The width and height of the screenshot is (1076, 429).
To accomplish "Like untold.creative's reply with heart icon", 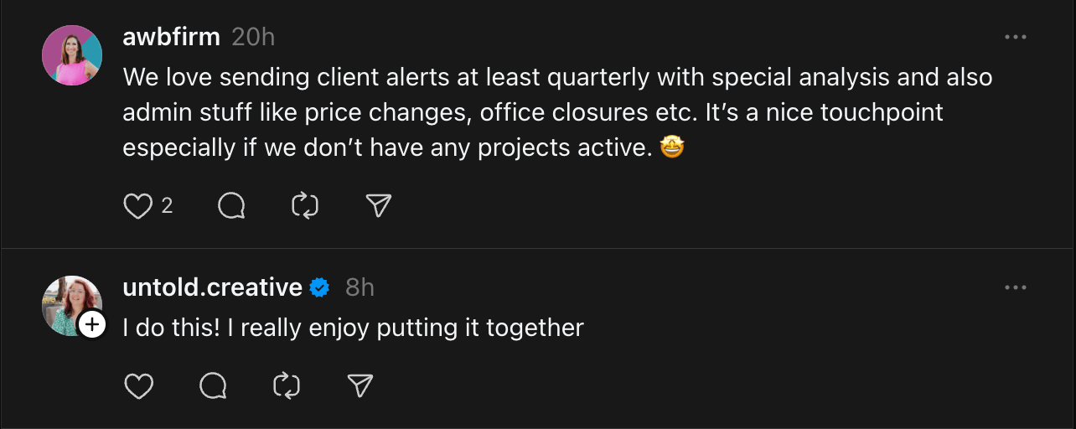I will coord(138,385).
